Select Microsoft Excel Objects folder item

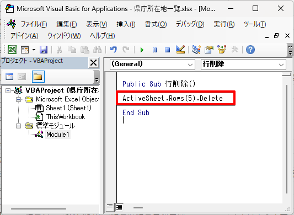point(67,99)
